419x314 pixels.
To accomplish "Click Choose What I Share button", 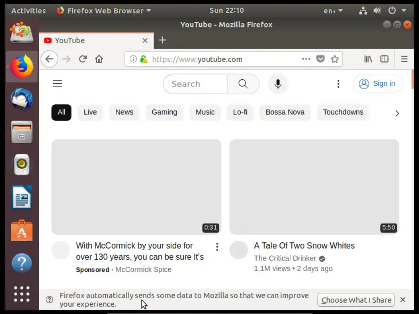I will 356,300.
